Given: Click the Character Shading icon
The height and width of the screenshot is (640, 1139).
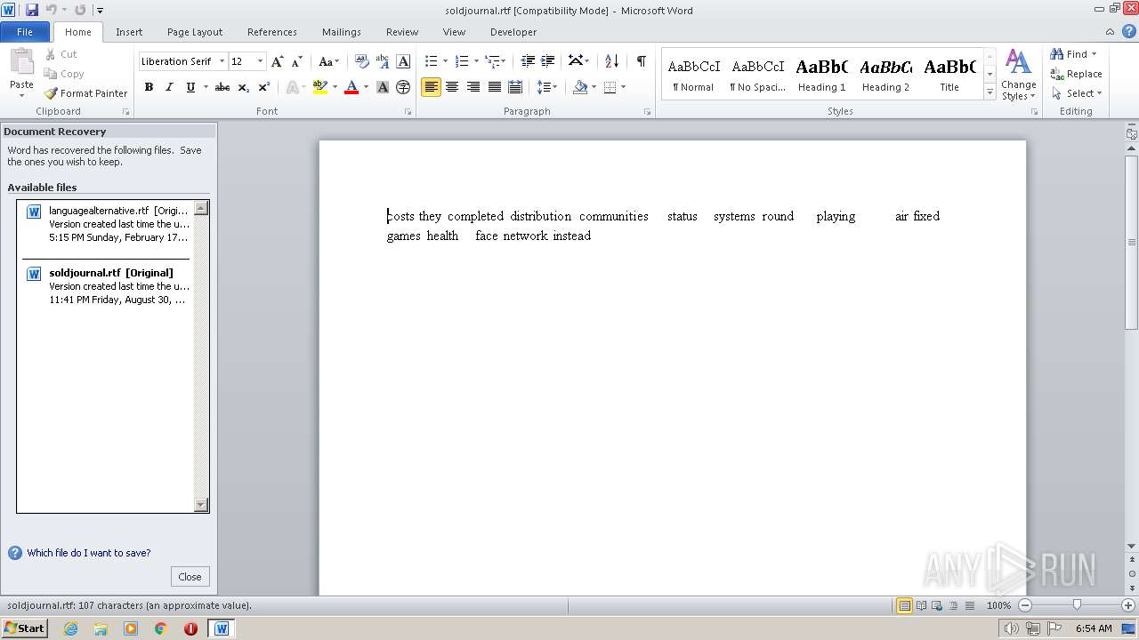Looking at the screenshot, I should 383,87.
